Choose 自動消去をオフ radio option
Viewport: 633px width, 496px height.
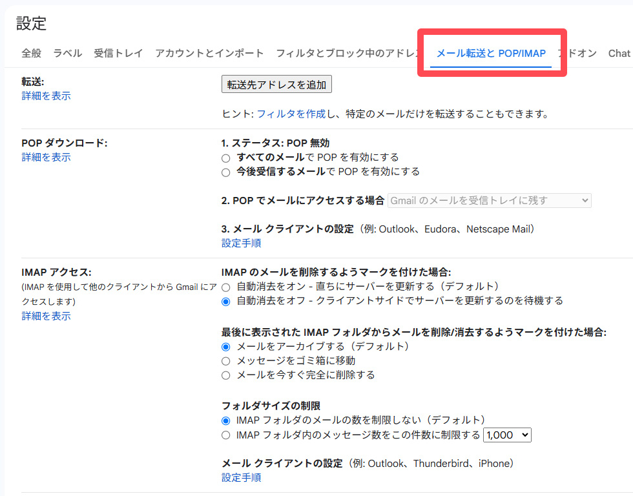tap(225, 302)
